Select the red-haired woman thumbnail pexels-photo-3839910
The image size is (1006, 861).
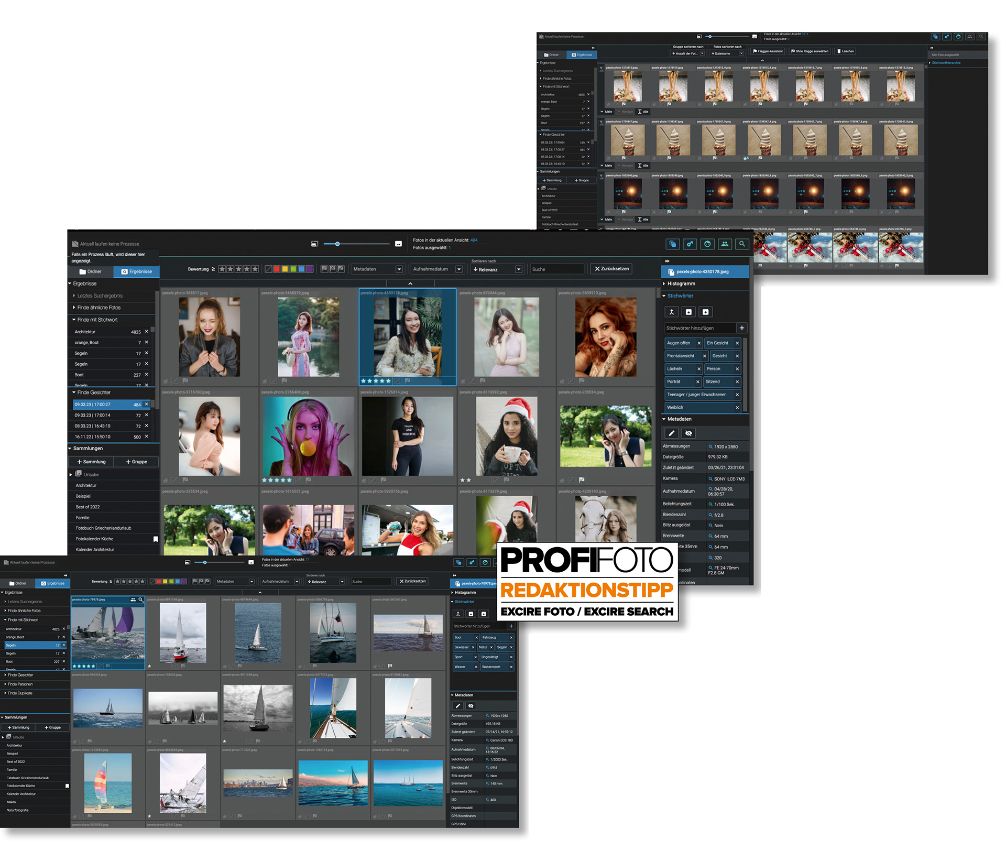click(x=606, y=337)
